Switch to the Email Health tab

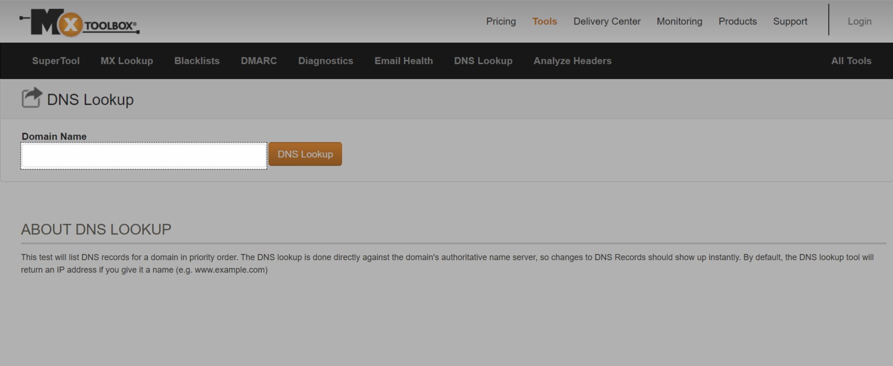click(404, 61)
